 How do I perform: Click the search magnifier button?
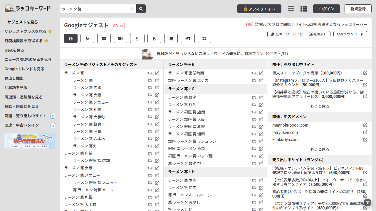pyautogui.click(x=141, y=9)
